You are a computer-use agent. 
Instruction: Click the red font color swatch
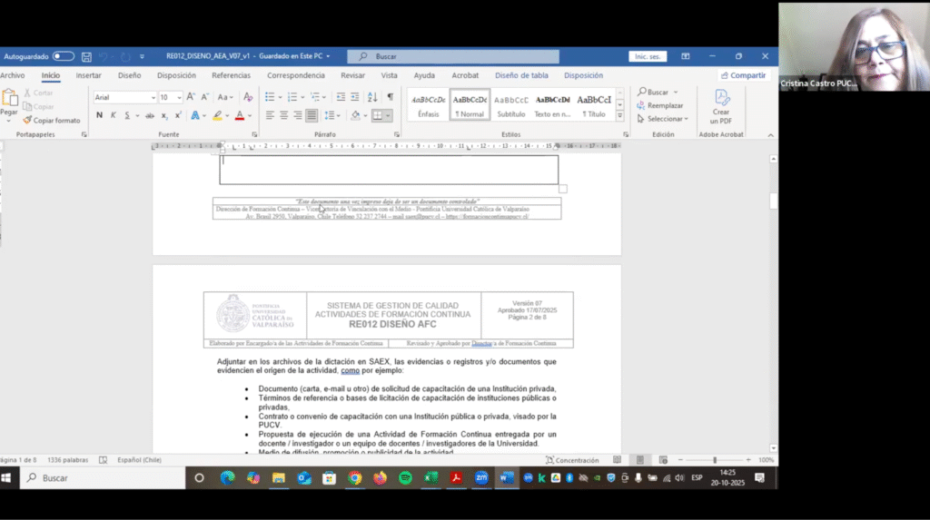pyautogui.click(x=239, y=115)
